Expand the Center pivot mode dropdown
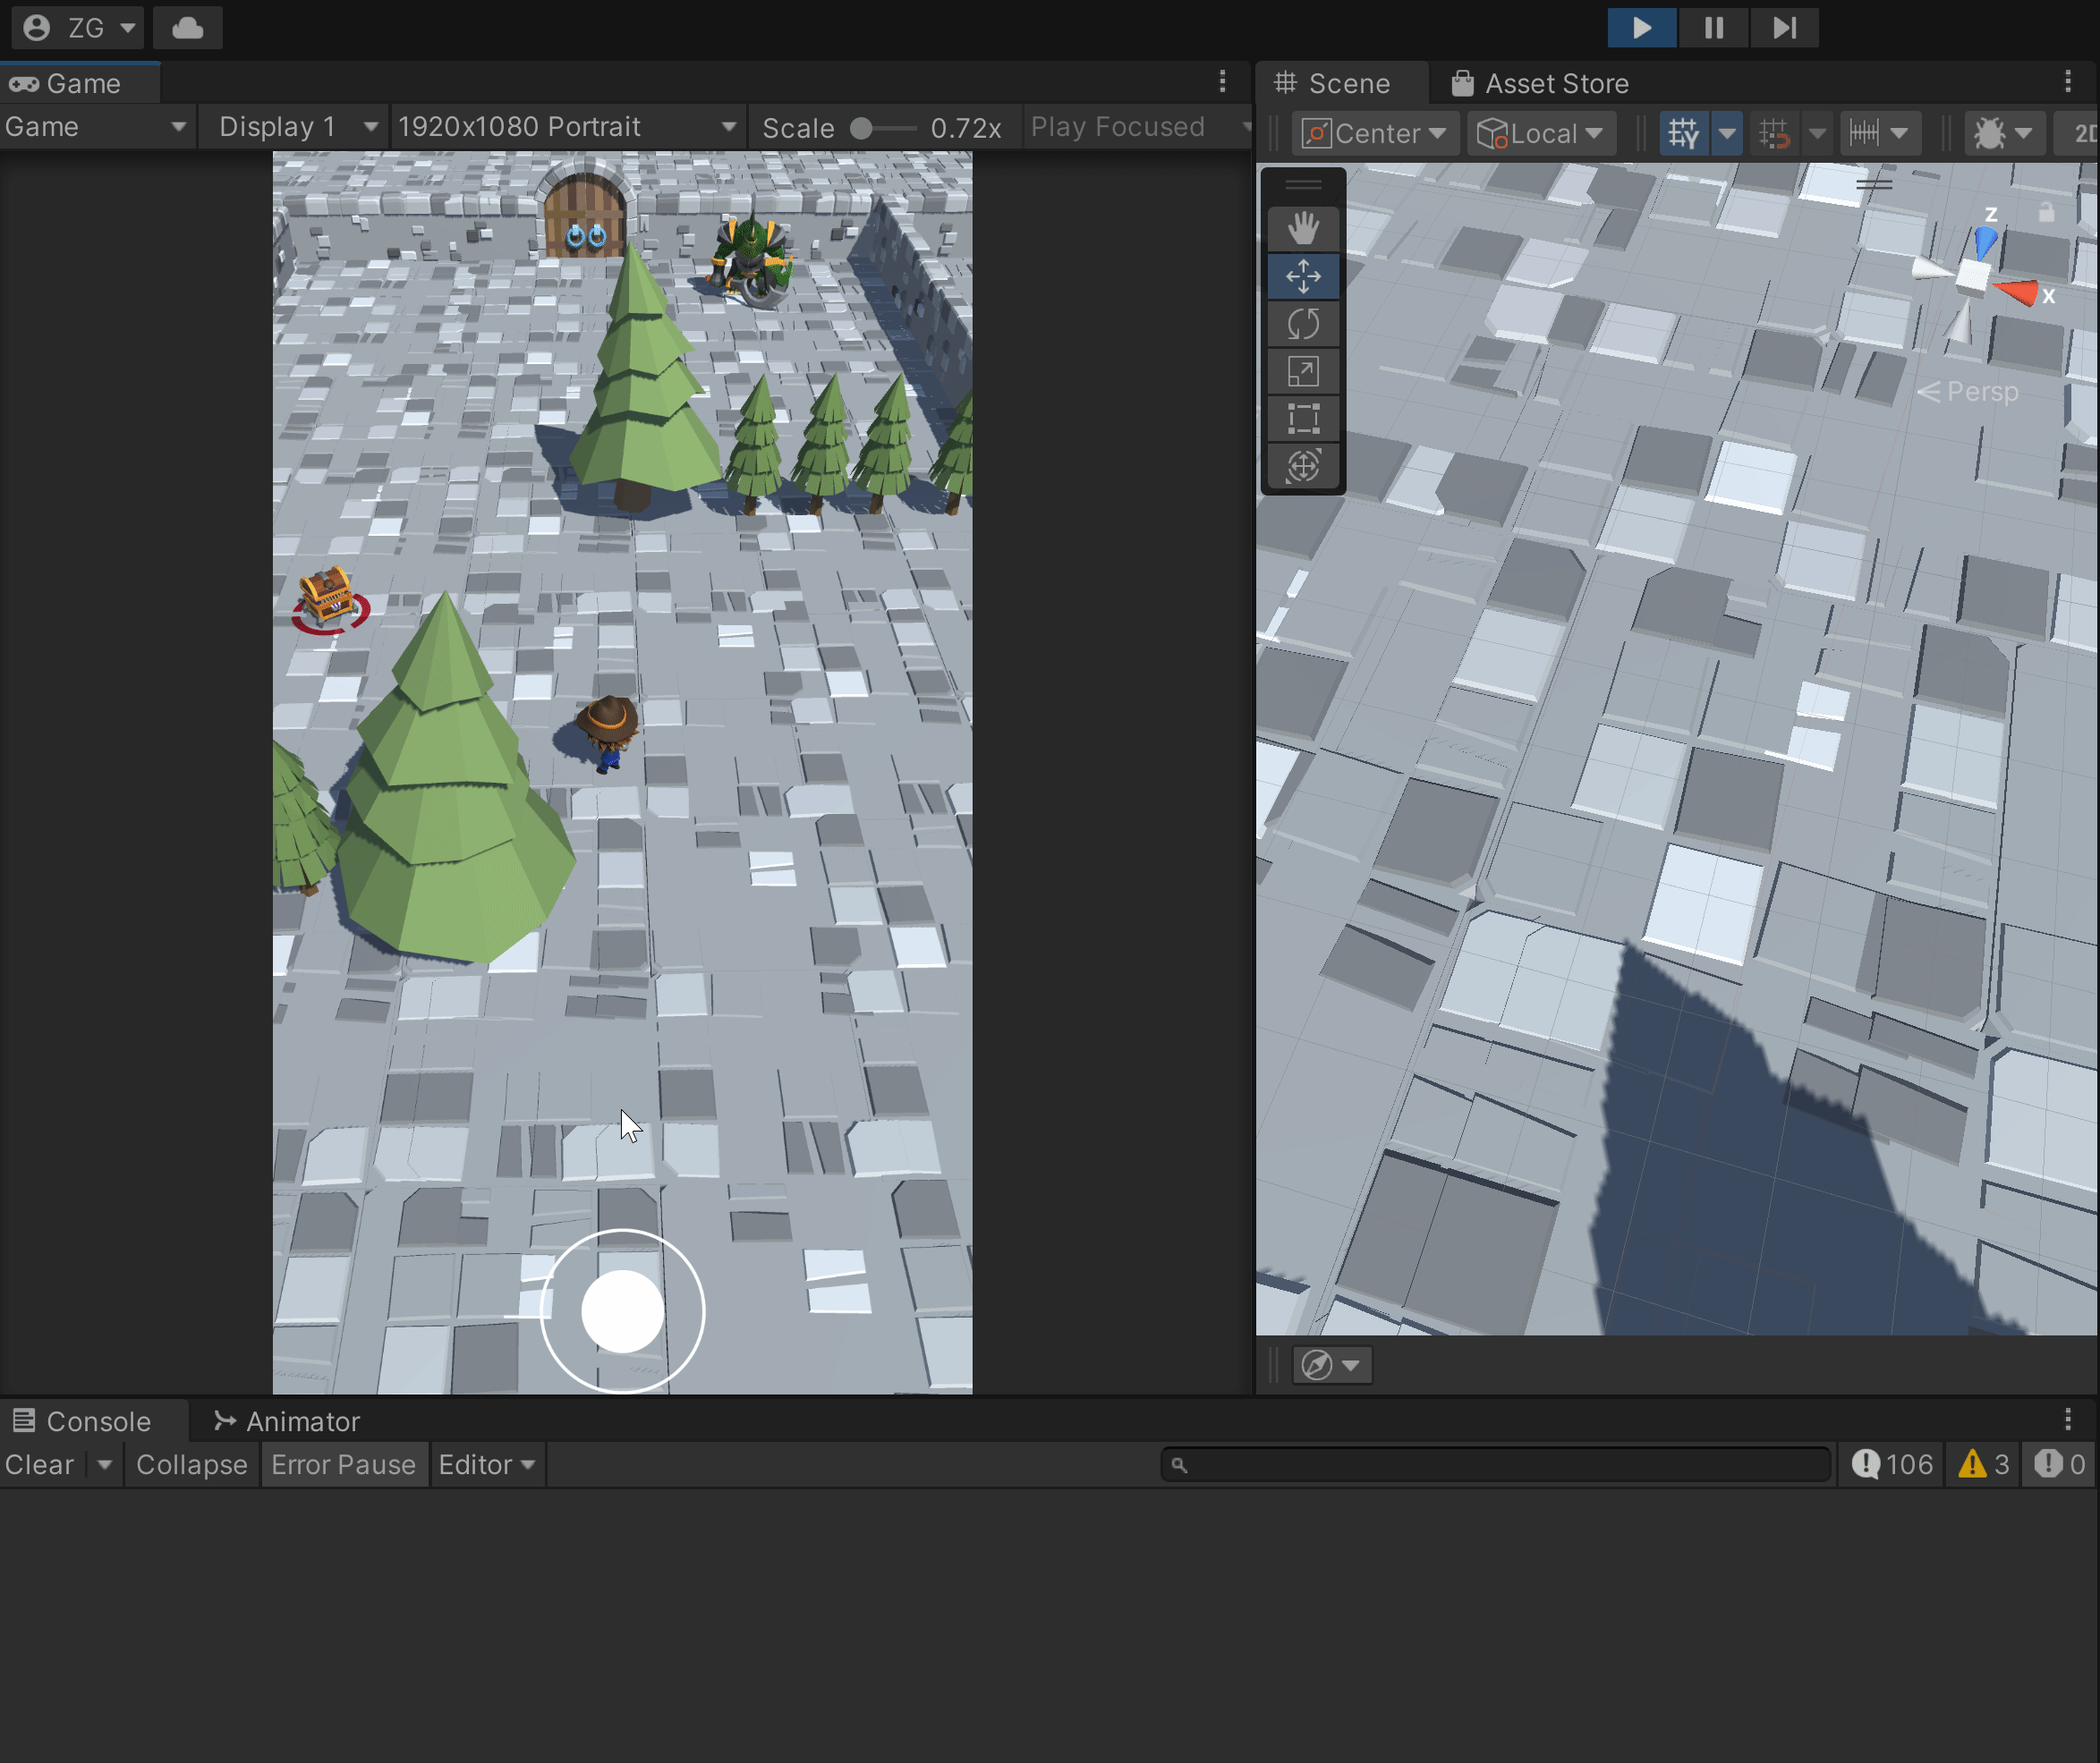Screen dimensions: 2100x1763 click(x=1376, y=133)
